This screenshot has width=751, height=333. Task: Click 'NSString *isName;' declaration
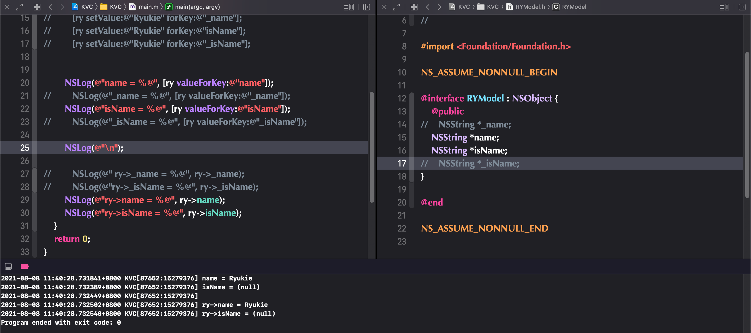(469, 150)
